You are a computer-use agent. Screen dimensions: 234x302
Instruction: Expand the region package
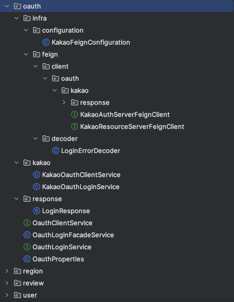point(7,271)
